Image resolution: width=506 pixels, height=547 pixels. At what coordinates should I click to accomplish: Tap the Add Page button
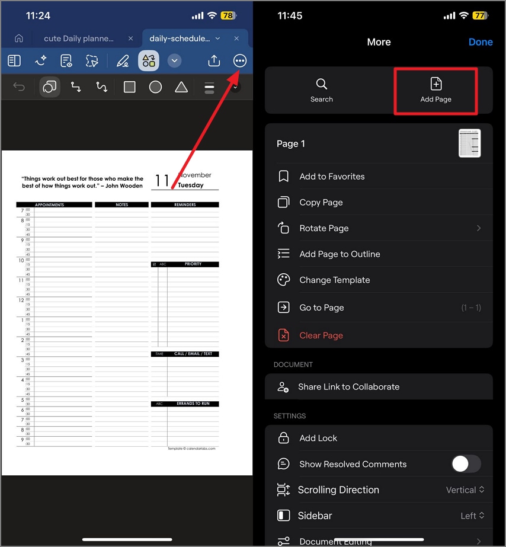coord(435,90)
